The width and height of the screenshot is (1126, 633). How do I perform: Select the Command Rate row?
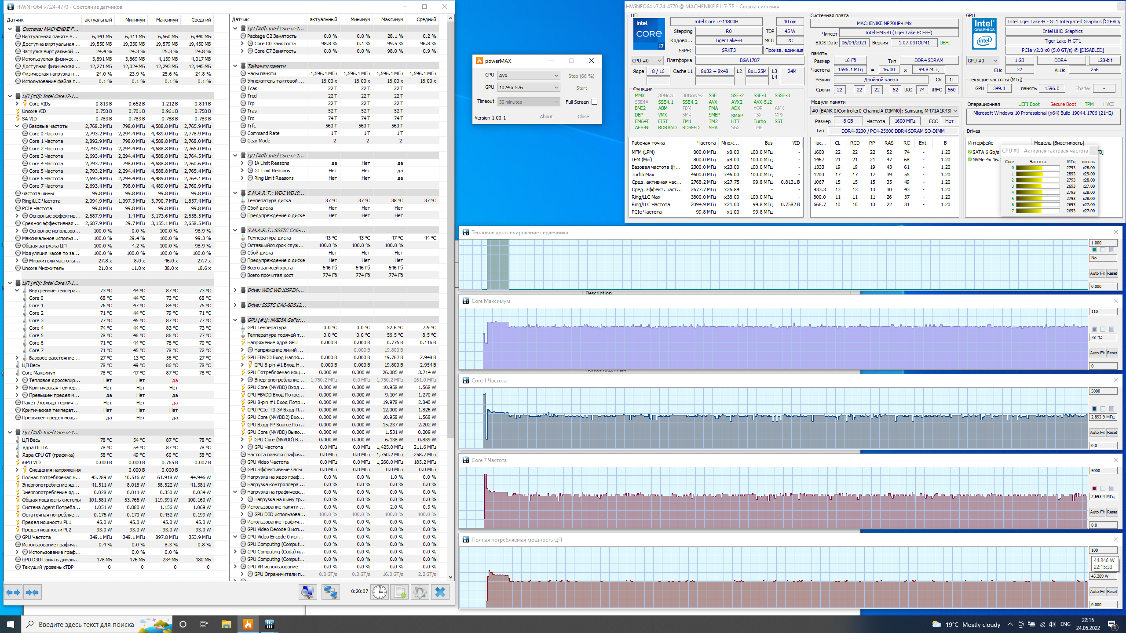click(x=335, y=133)
